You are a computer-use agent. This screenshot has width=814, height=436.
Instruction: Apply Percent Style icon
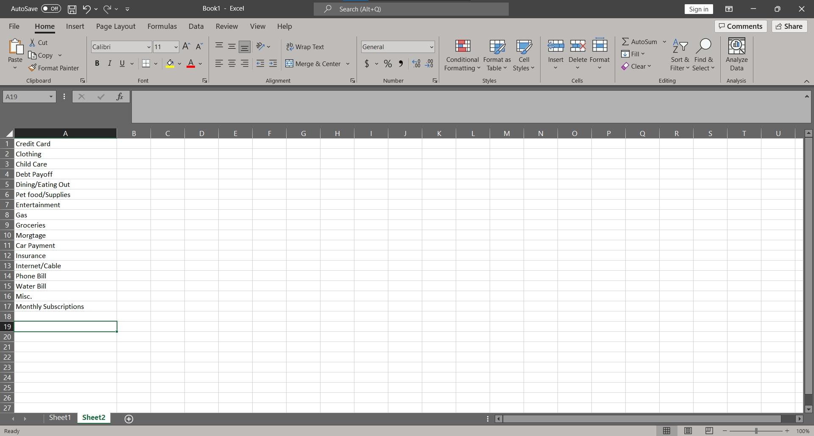(x=387, y=64)
